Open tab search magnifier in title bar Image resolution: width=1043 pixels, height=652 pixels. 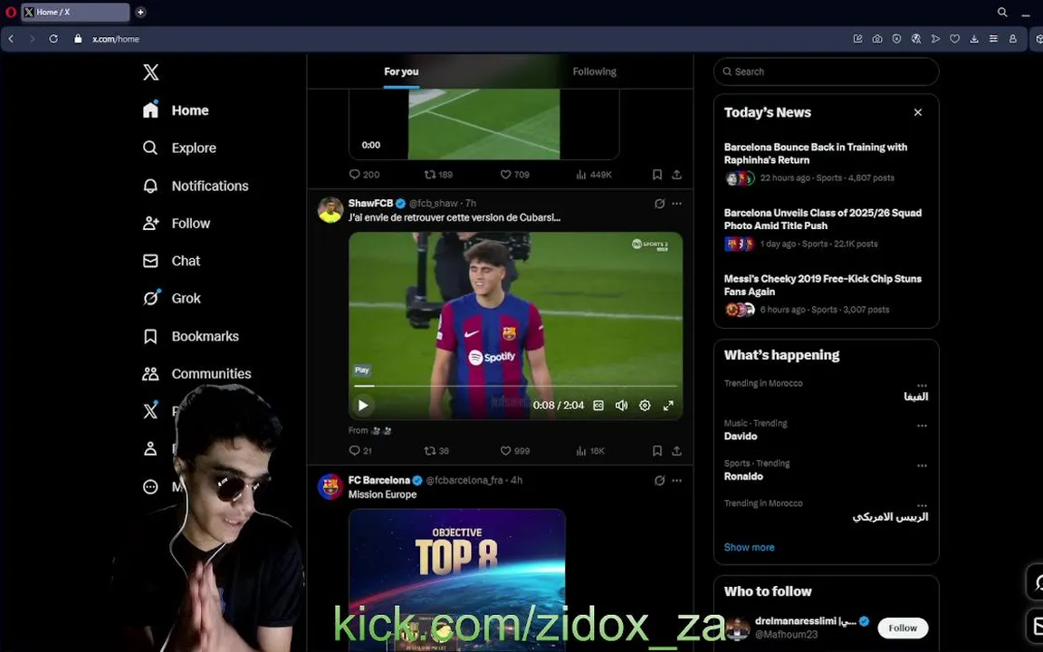(1001, 12)
